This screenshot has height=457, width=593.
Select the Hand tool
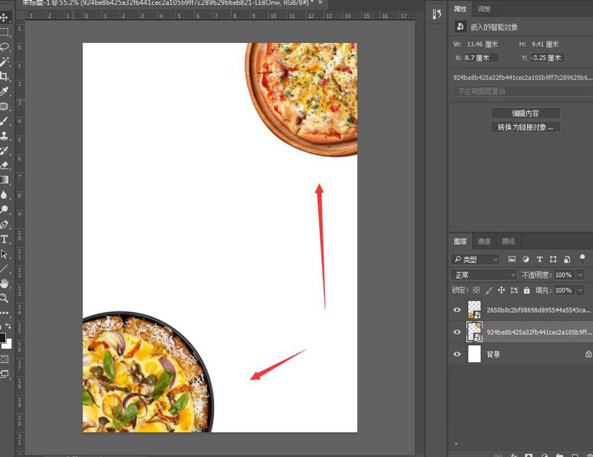[4, 284]
